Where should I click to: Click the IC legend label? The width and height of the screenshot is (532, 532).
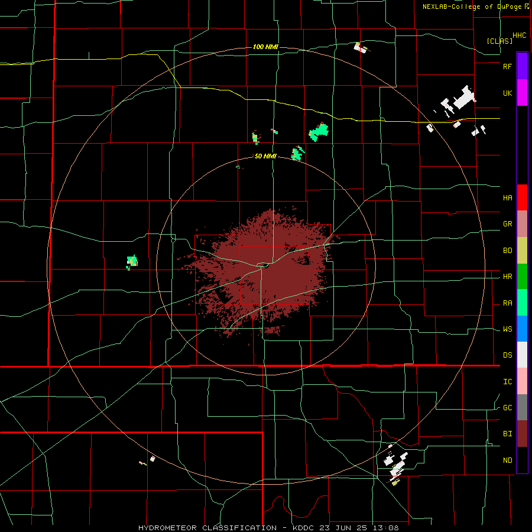[x=507, y=382]
